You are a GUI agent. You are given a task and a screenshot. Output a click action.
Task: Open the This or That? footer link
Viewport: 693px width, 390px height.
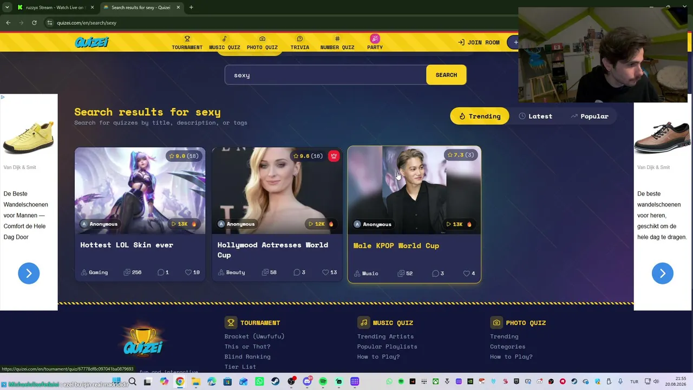click(247, 347)
